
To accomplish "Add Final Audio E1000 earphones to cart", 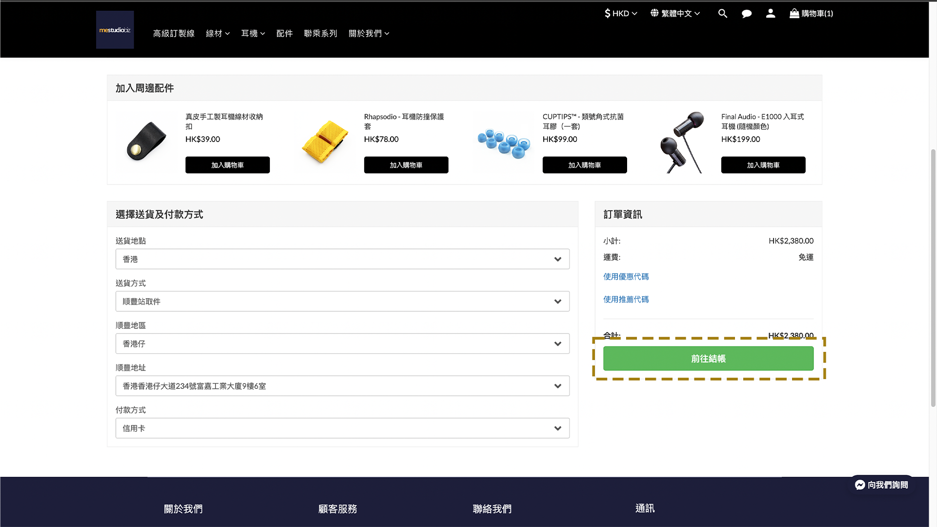I will tap(763, 165).
